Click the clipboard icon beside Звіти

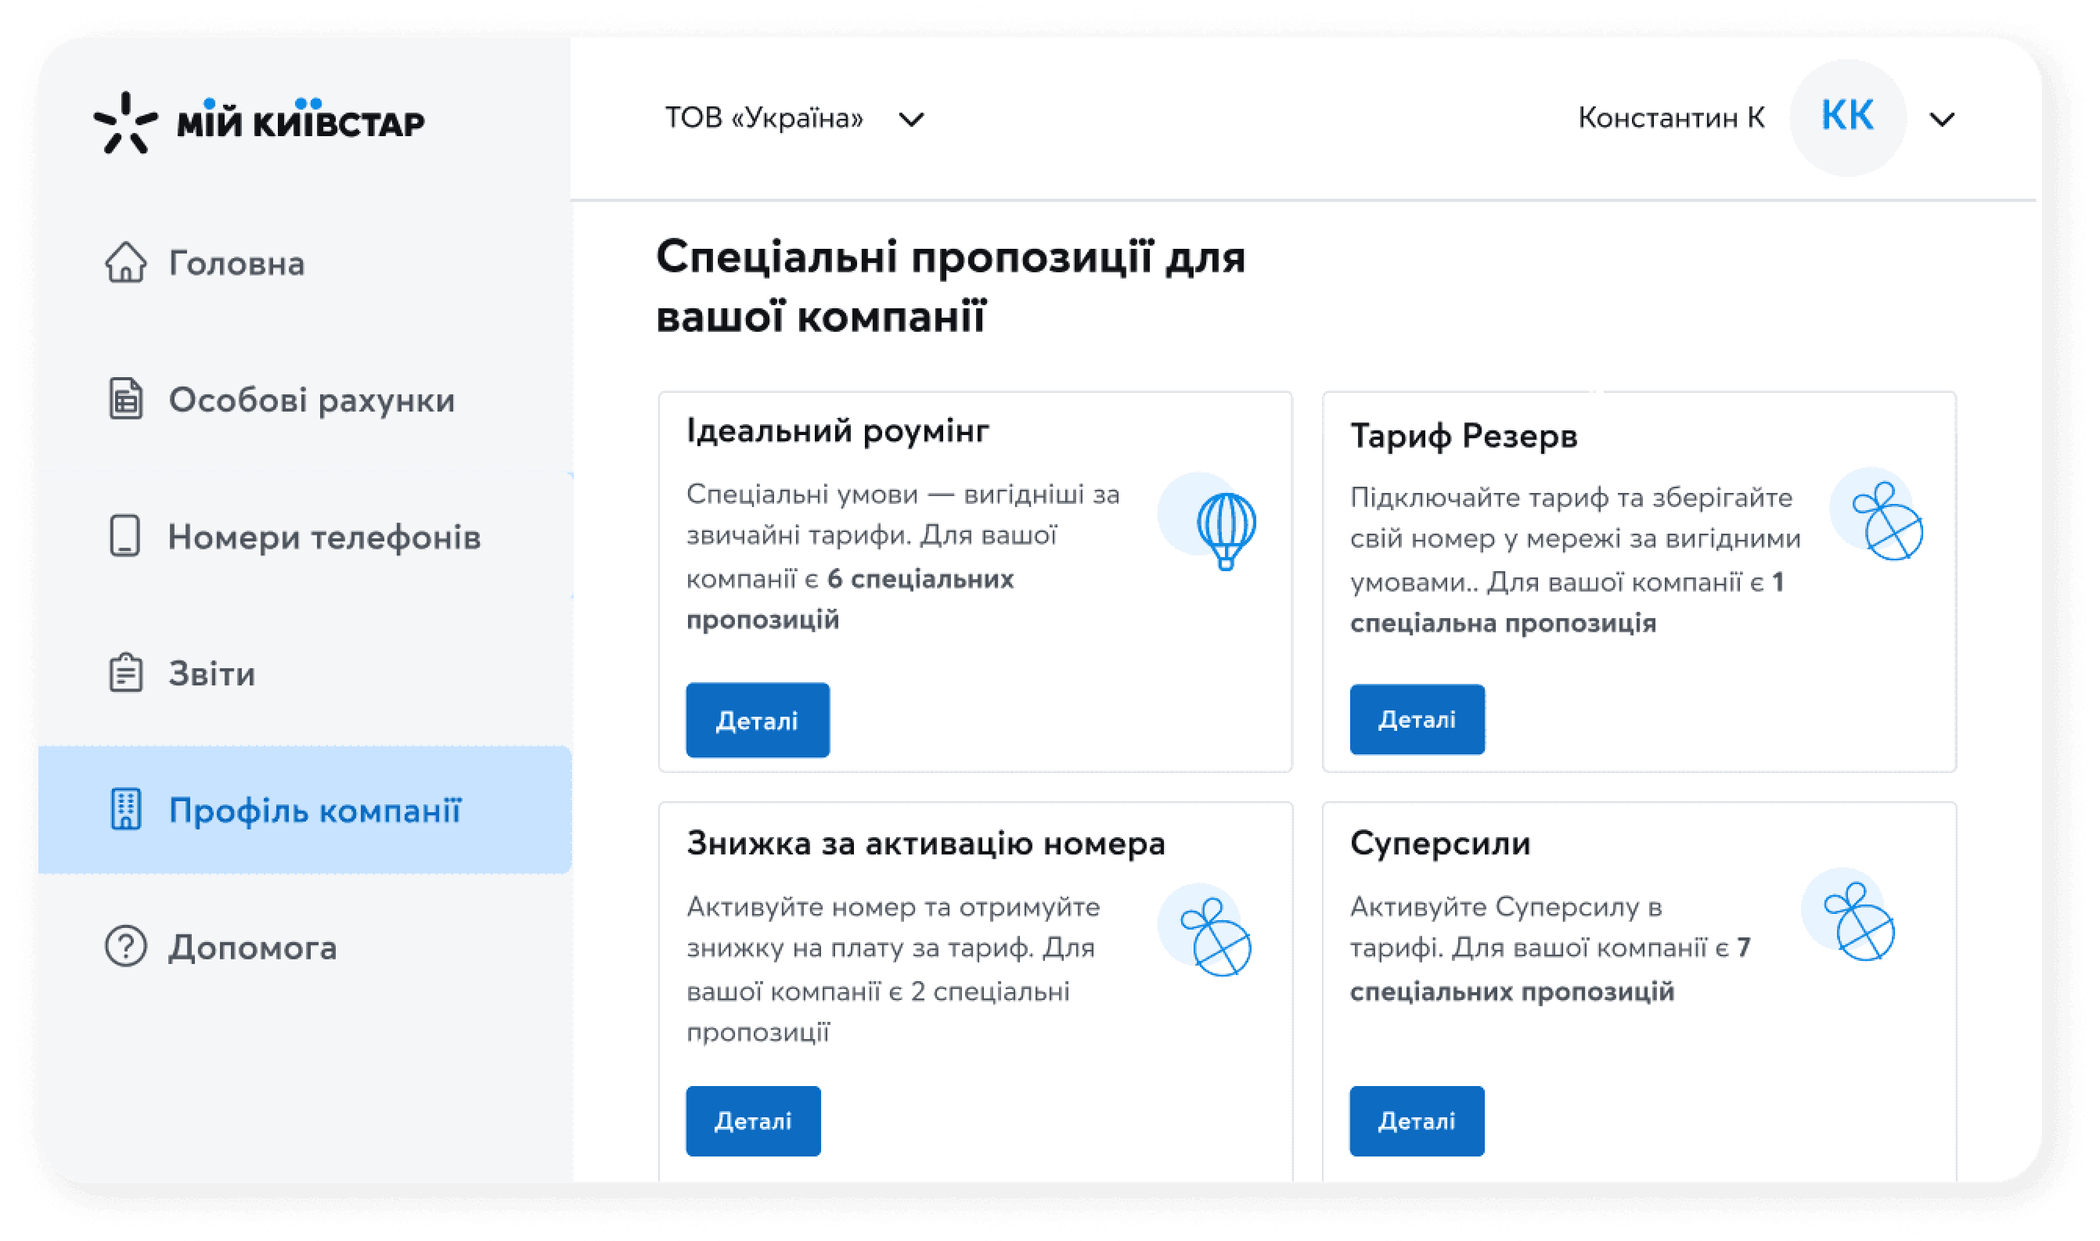click(125, 673)
